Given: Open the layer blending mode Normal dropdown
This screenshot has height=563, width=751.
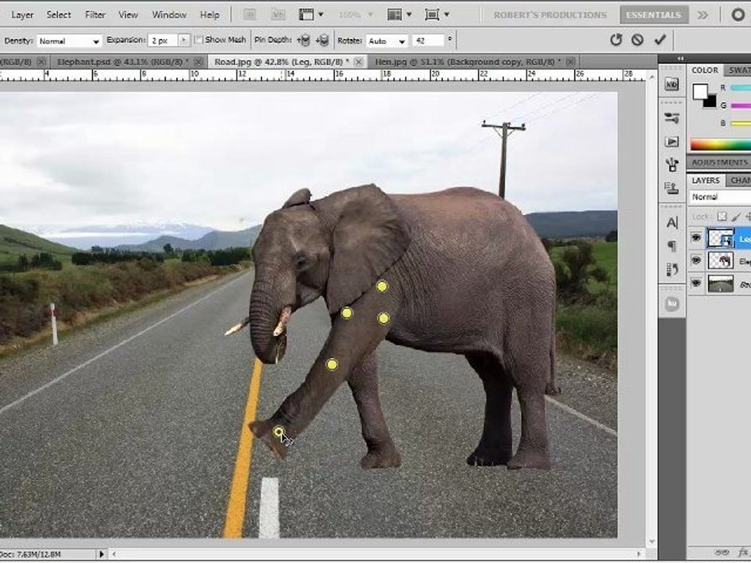Looking at the screenshot, I should (720, 197).
